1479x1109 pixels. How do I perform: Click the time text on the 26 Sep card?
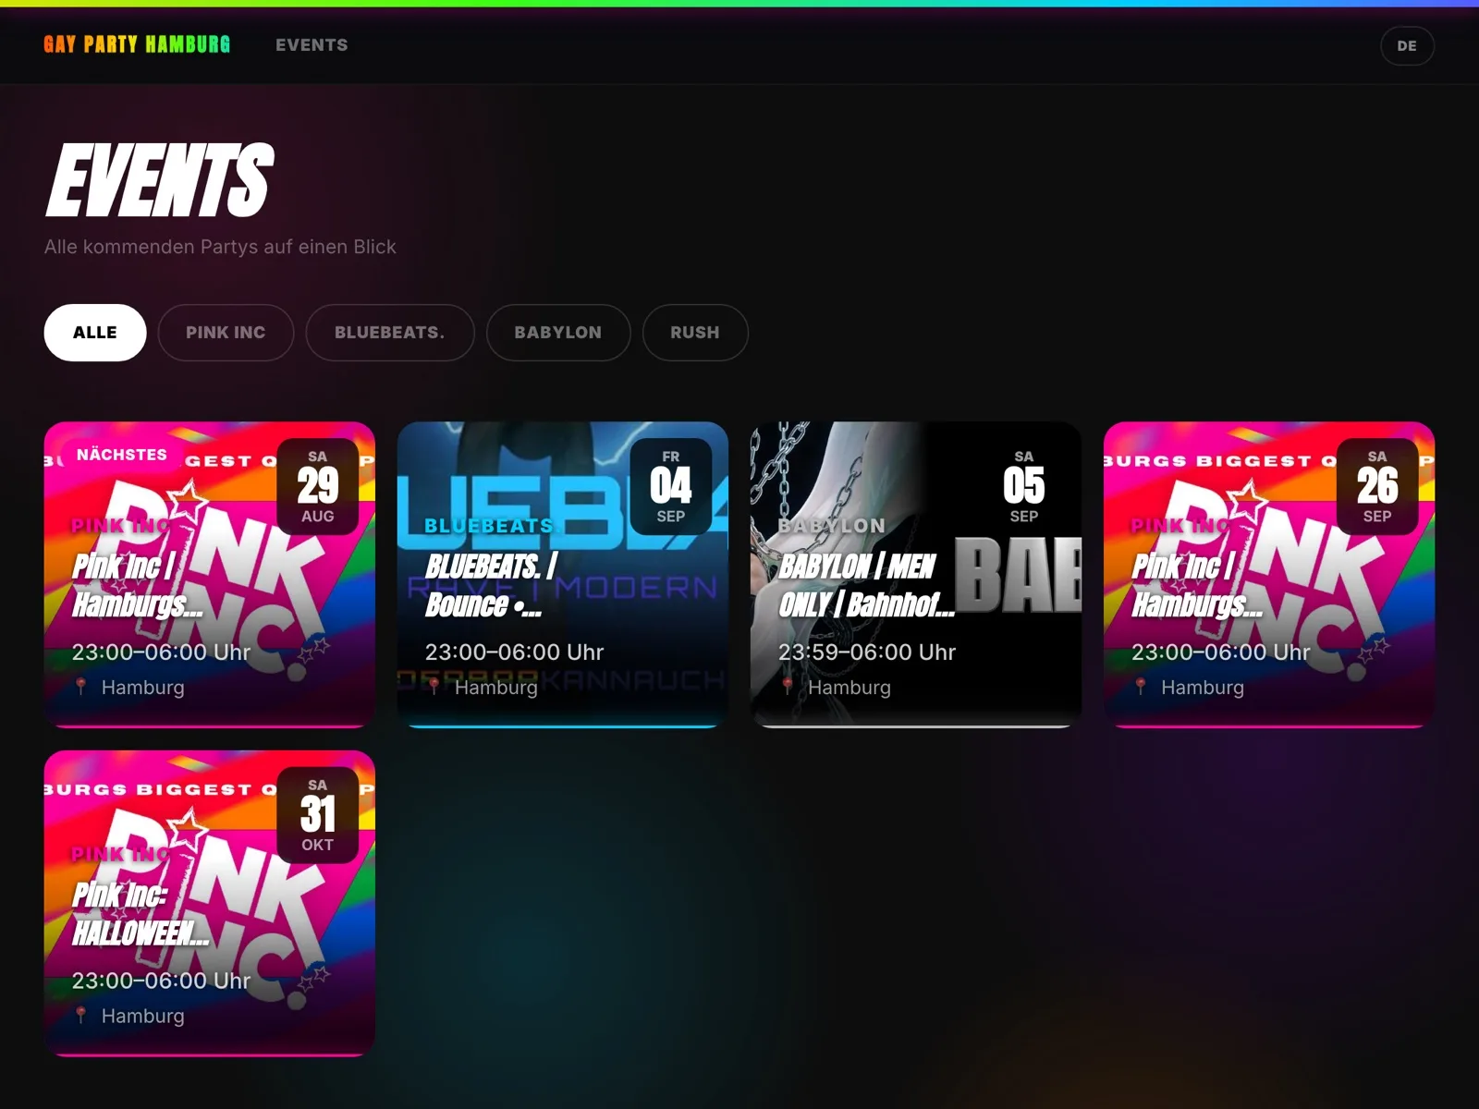1220,652
